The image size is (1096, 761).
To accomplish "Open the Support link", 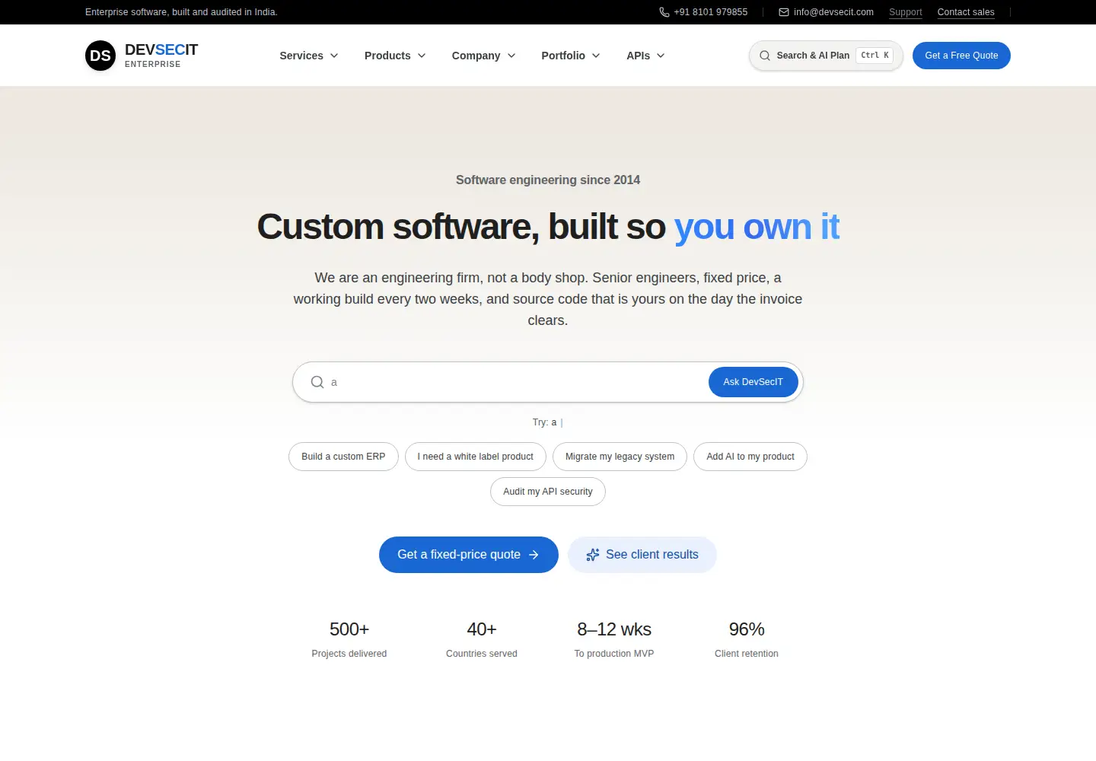I will pos(906,12).
